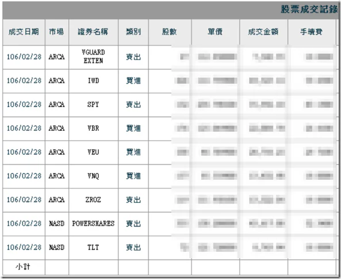Click the 證券名稱 column header

coord(93,32)
